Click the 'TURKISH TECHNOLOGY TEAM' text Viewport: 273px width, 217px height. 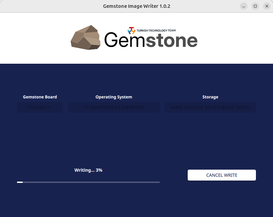(x=156, y=30)
